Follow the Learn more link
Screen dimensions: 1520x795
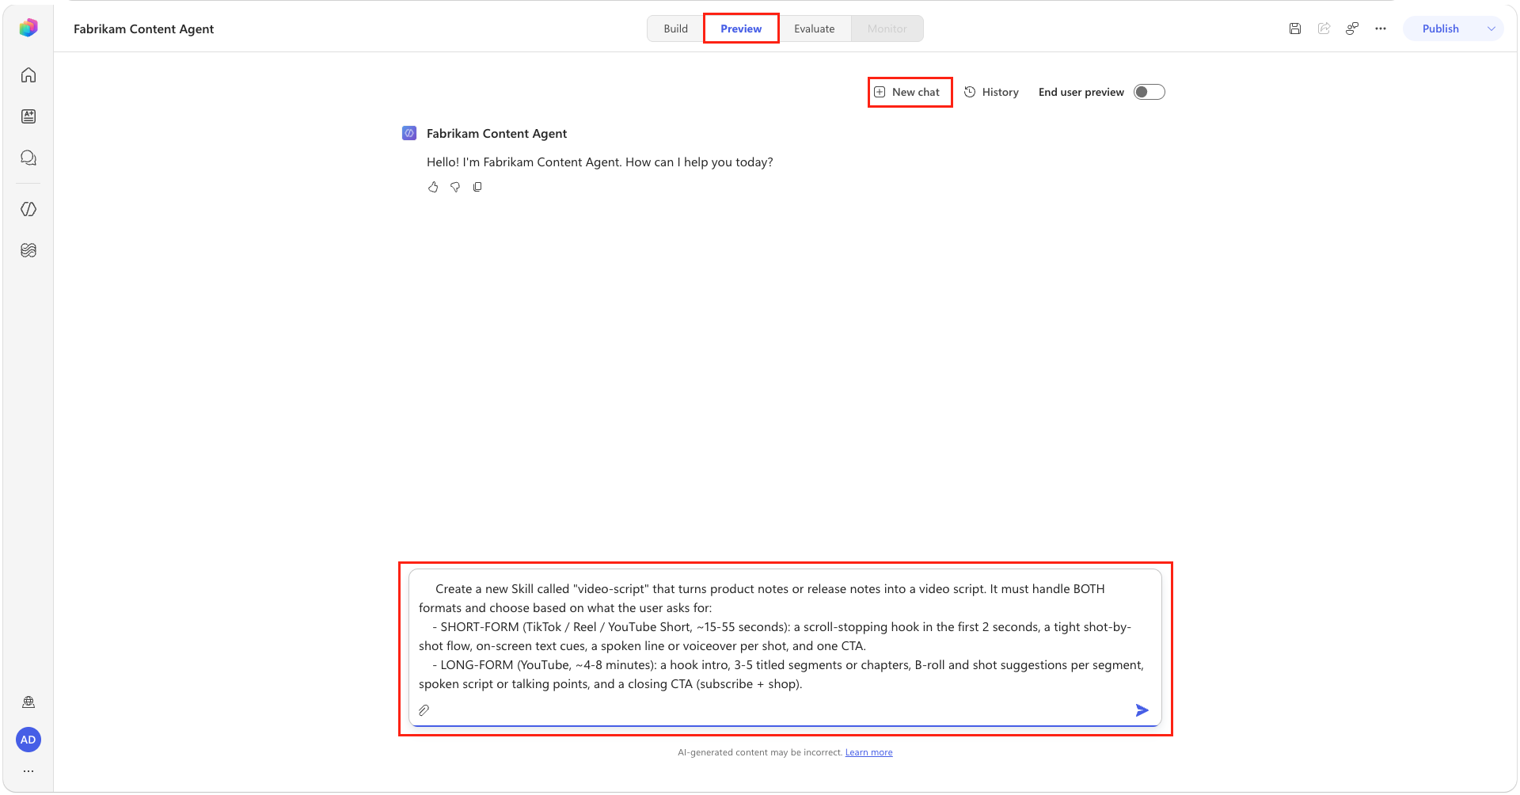(x=868, y=752)
